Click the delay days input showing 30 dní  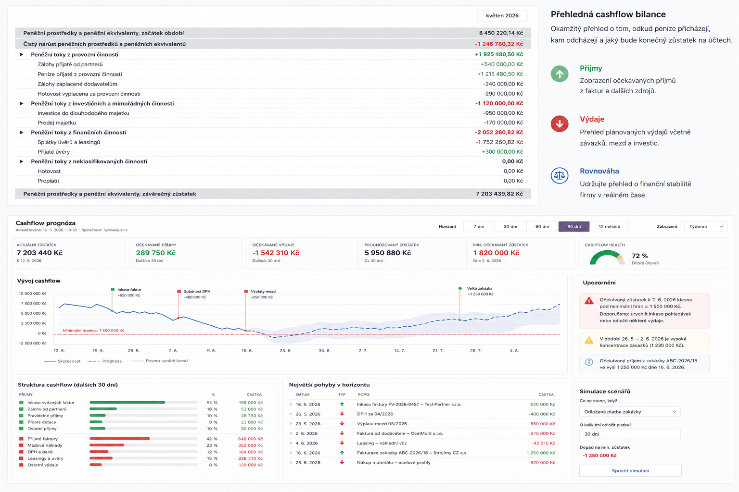630,434
